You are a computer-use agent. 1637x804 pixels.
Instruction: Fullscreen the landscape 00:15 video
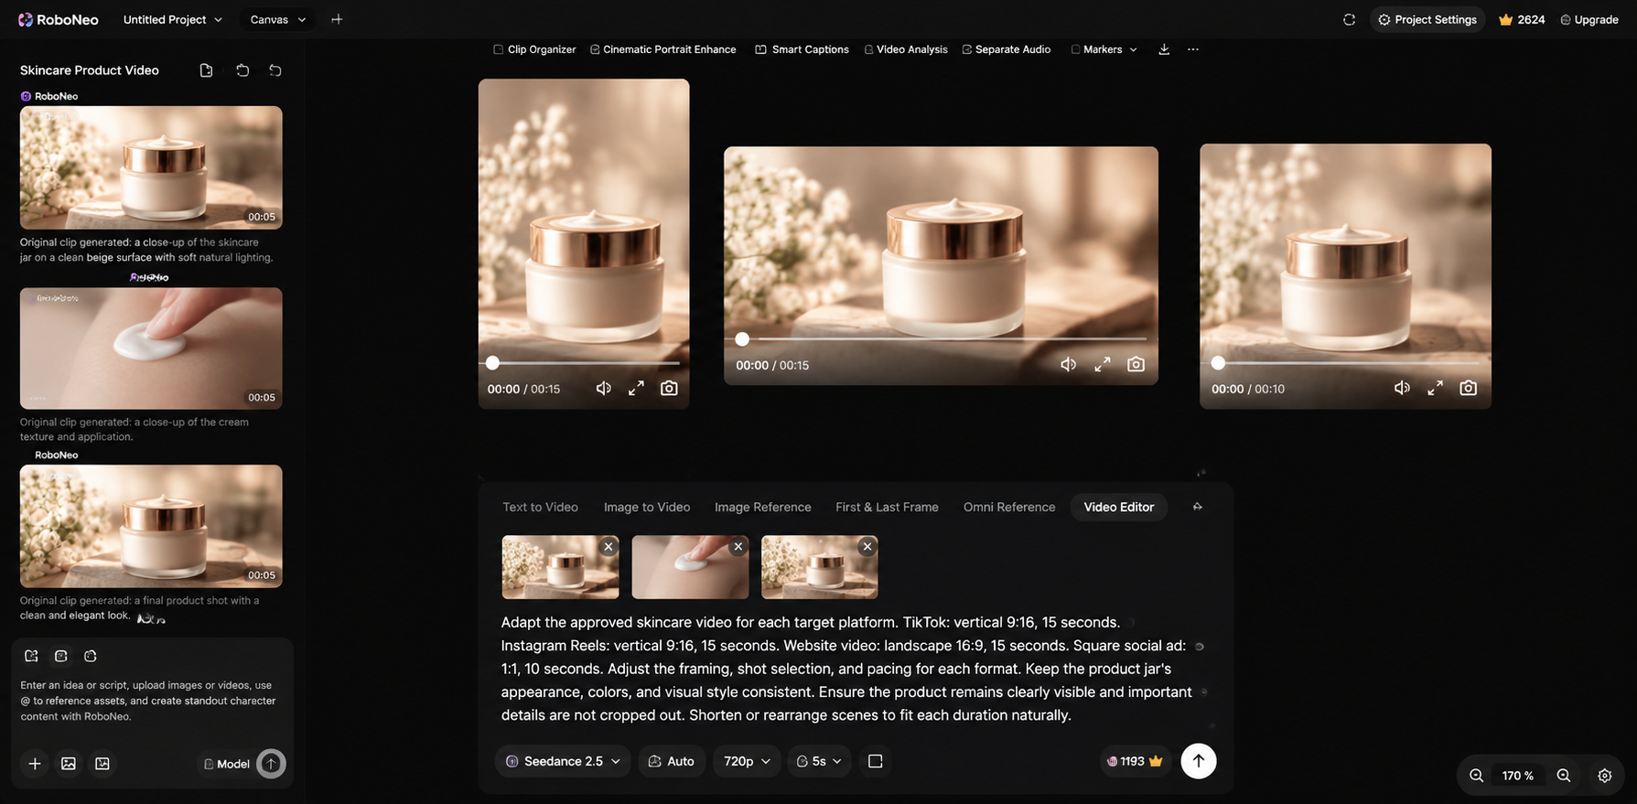point(1103,365)
